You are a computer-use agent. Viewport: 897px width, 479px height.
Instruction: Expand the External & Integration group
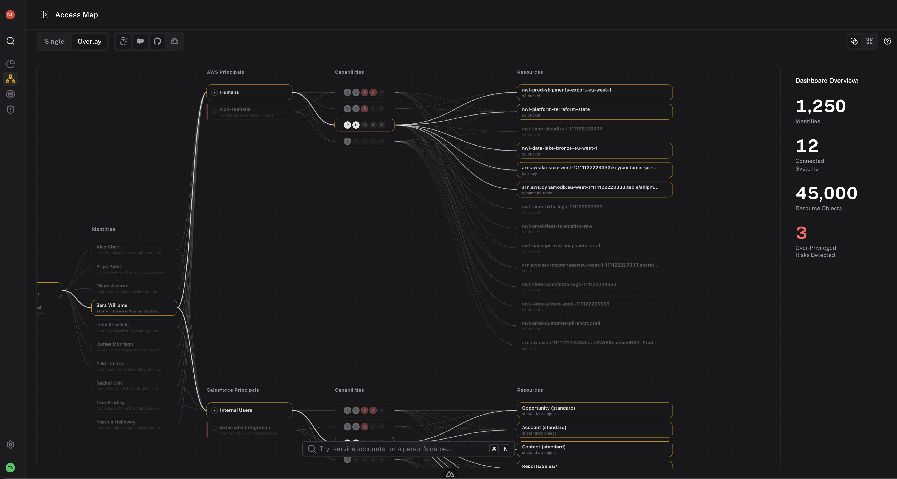214,430
